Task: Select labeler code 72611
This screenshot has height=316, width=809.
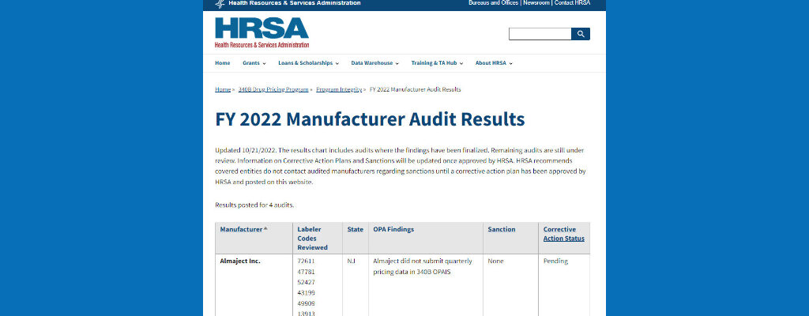Action: point(306,261)
